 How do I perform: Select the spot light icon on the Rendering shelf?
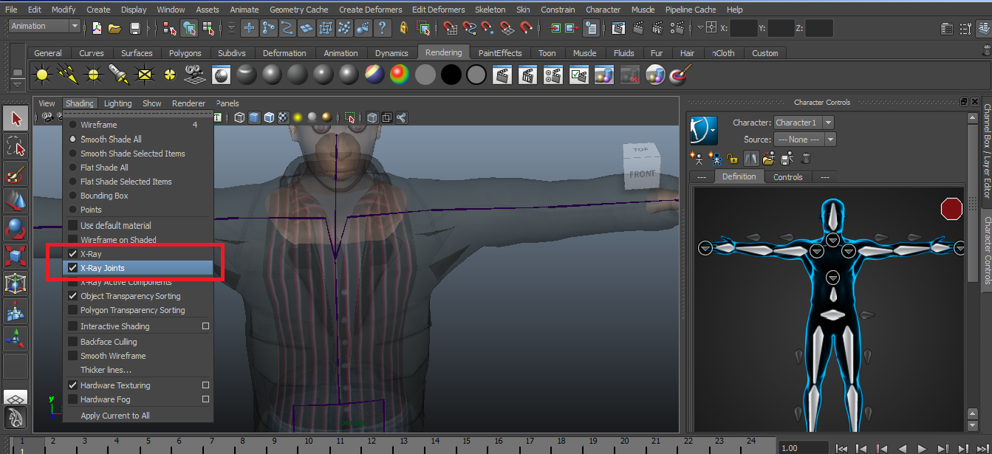pos(117,74)
